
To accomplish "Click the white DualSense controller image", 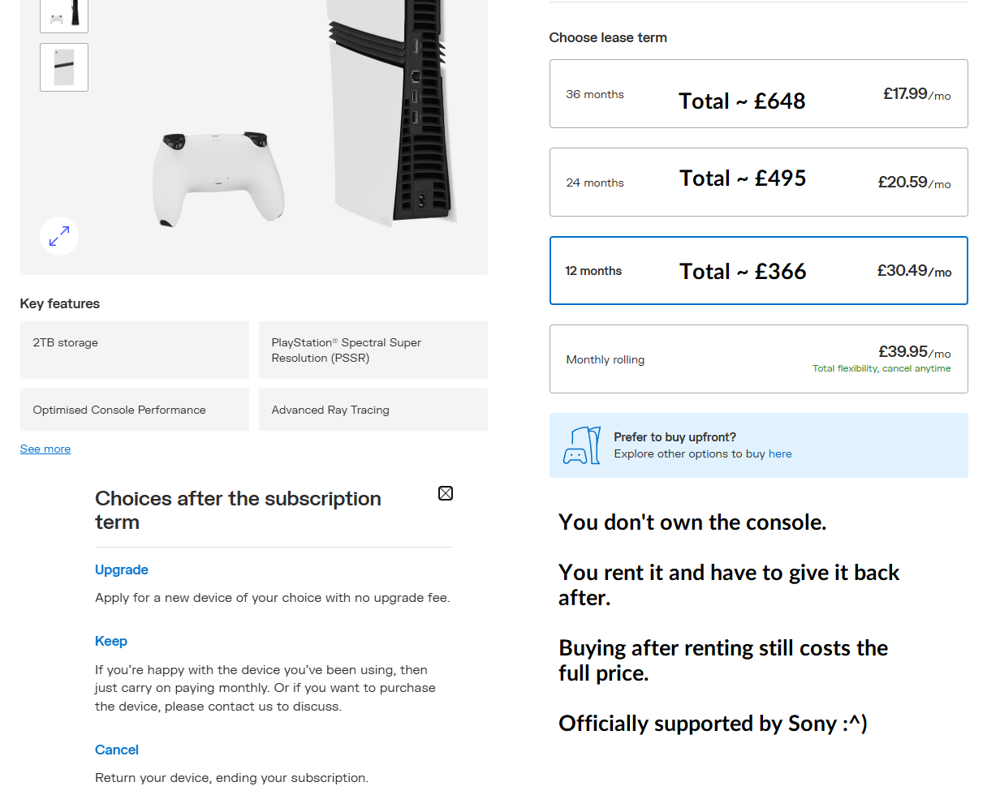I will click(218, 177).
